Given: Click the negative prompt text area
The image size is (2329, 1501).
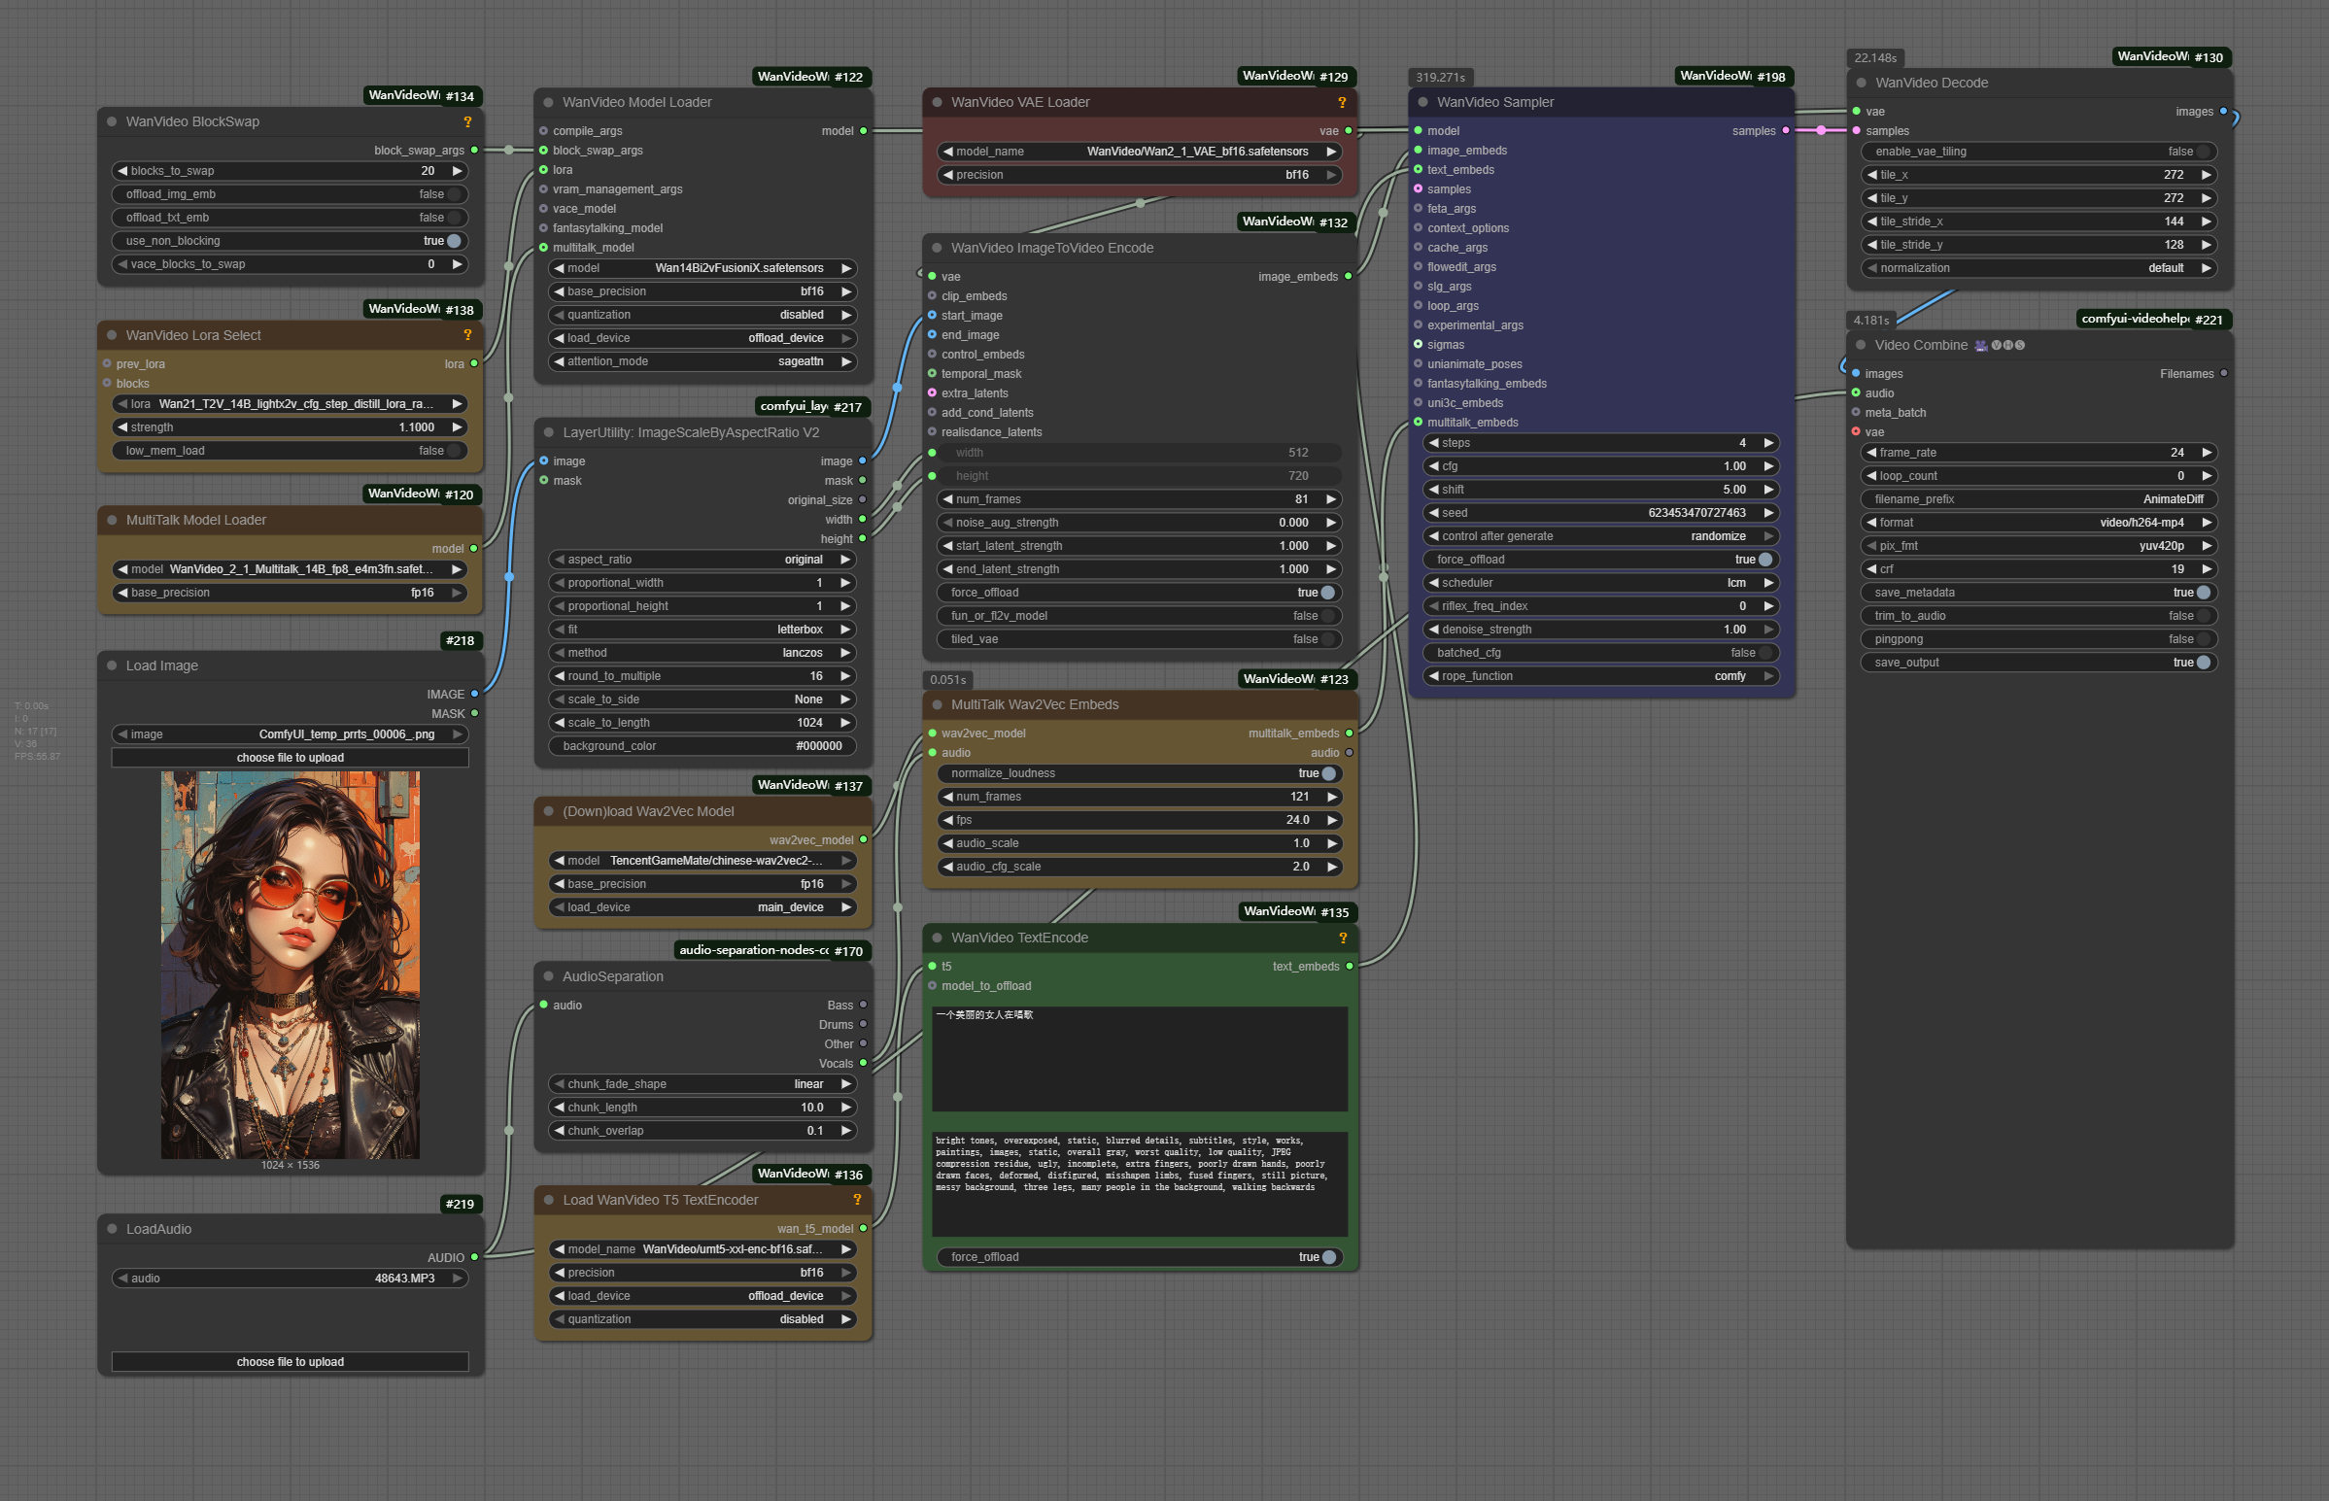Looking at the screenshot, I should 1139,1184.
